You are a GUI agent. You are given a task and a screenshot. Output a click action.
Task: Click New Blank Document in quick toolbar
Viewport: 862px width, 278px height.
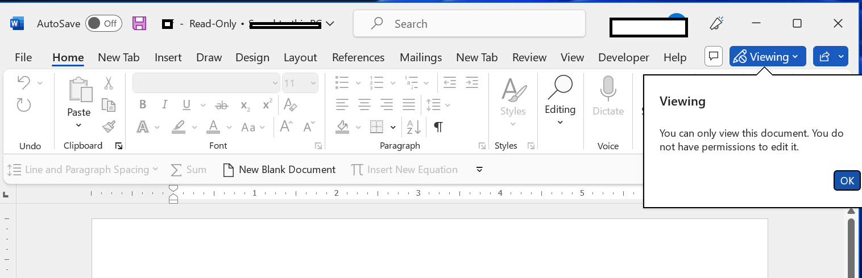coord(279,170)
